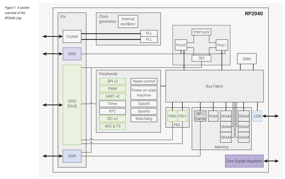Screen dimensions: 285x179
Task: Select the PWM peripheral box
Action: coord(112,89)
